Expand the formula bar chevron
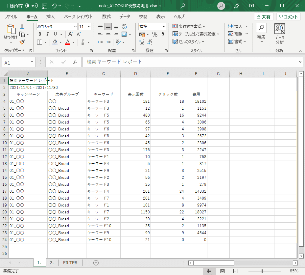The height and width of the screenshot is (275, 305). 300,62
